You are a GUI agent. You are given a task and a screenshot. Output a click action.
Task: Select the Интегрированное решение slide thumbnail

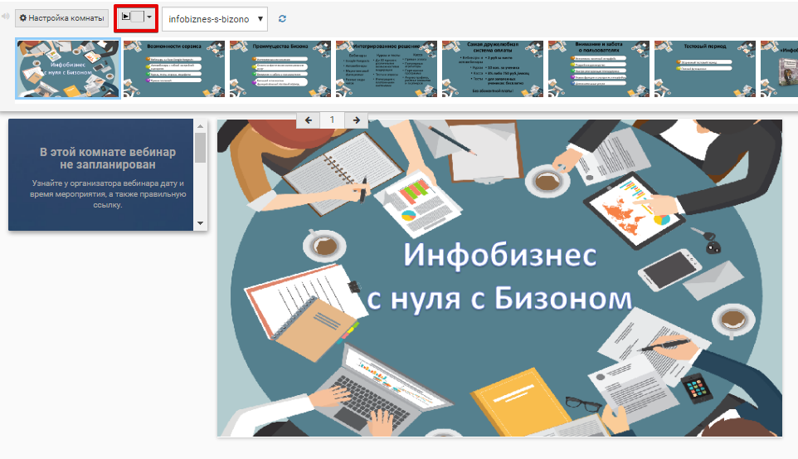pyautogui.click(x=387, y=68)
